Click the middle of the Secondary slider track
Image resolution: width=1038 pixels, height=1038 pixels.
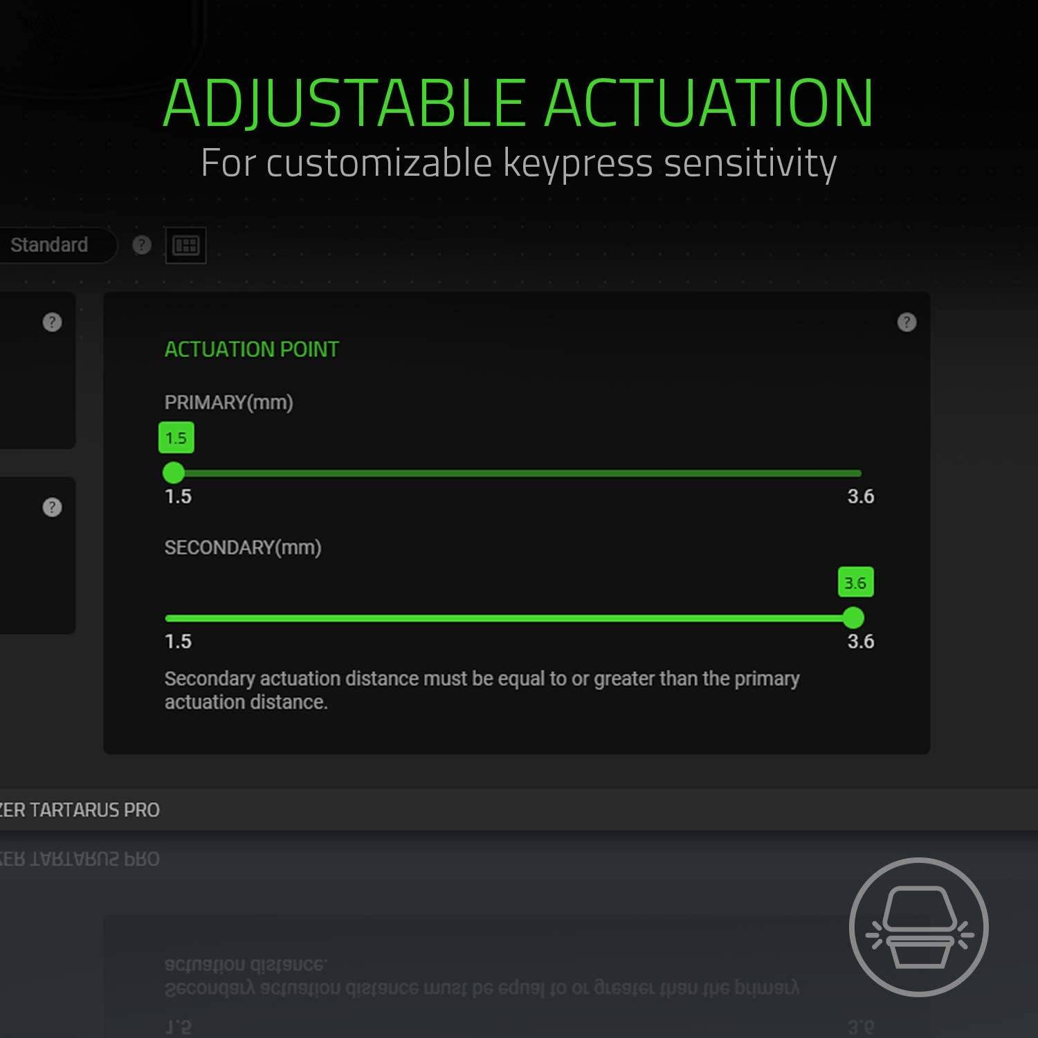pyautogui.click(x=512, y=618)
